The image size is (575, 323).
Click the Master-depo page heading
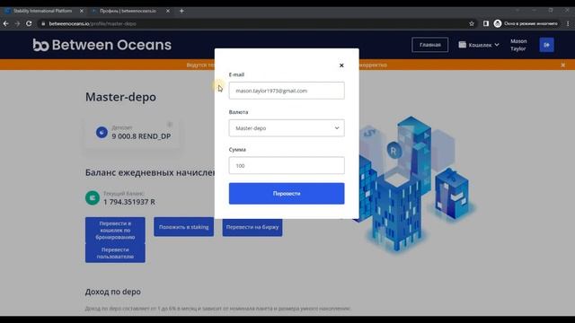[120, 97]
